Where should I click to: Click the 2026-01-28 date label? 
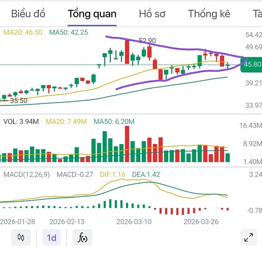pyautogui.click(x=17, y=222)
